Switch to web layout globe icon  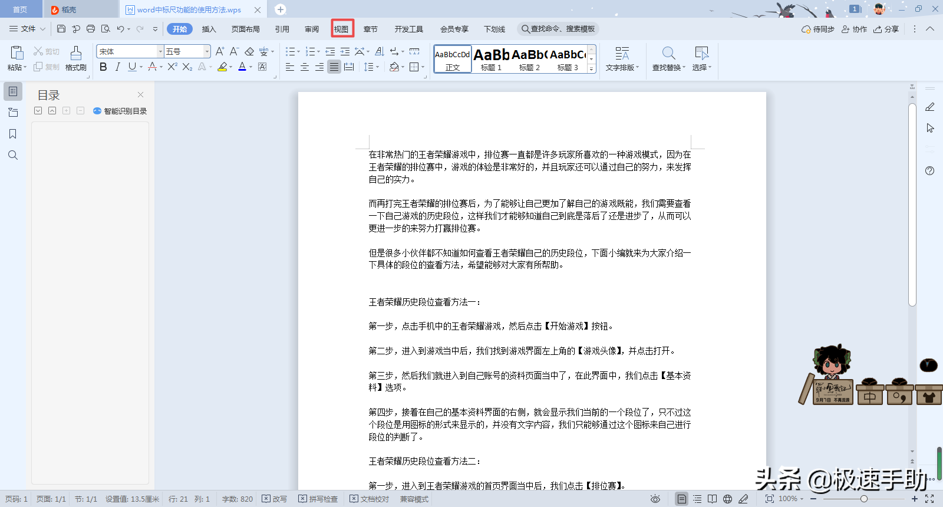tap(728, 499)
